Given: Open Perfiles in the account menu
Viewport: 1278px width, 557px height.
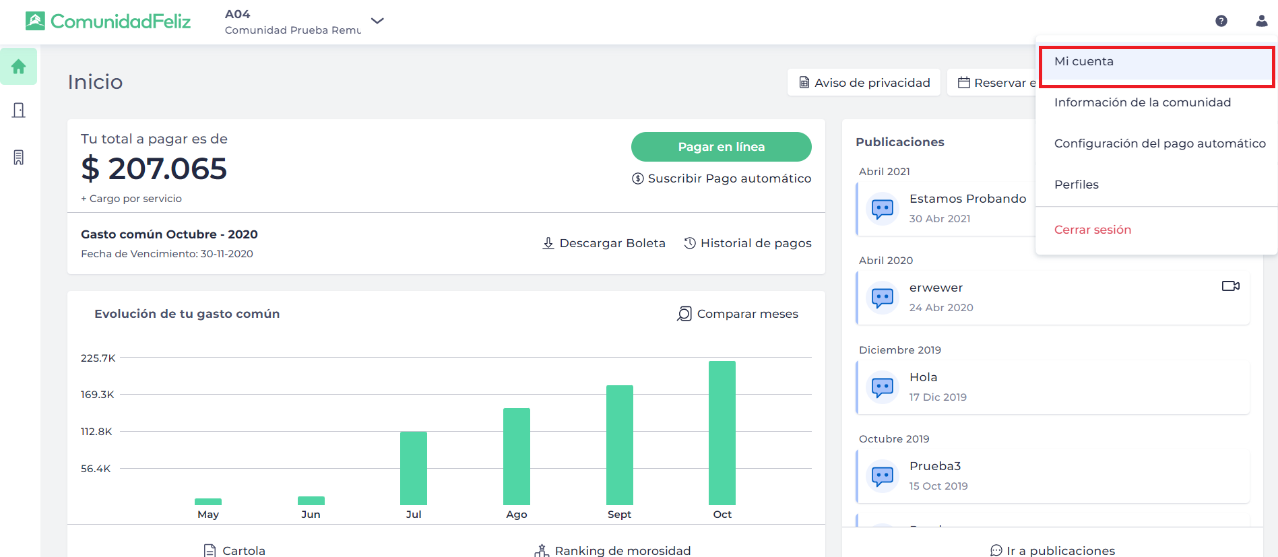Looking at the screenshot, I should 1076,185.
